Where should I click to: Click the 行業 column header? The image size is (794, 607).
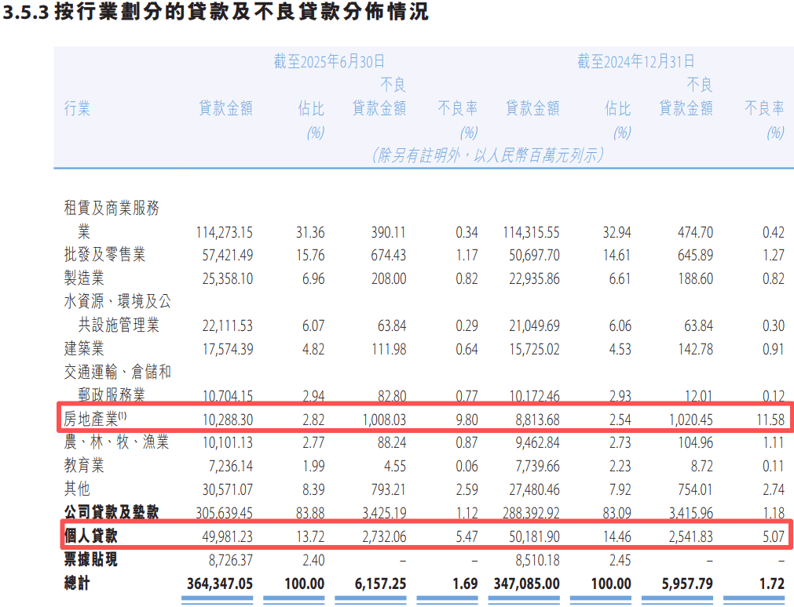pyautogui.click(x=77, y=109)
